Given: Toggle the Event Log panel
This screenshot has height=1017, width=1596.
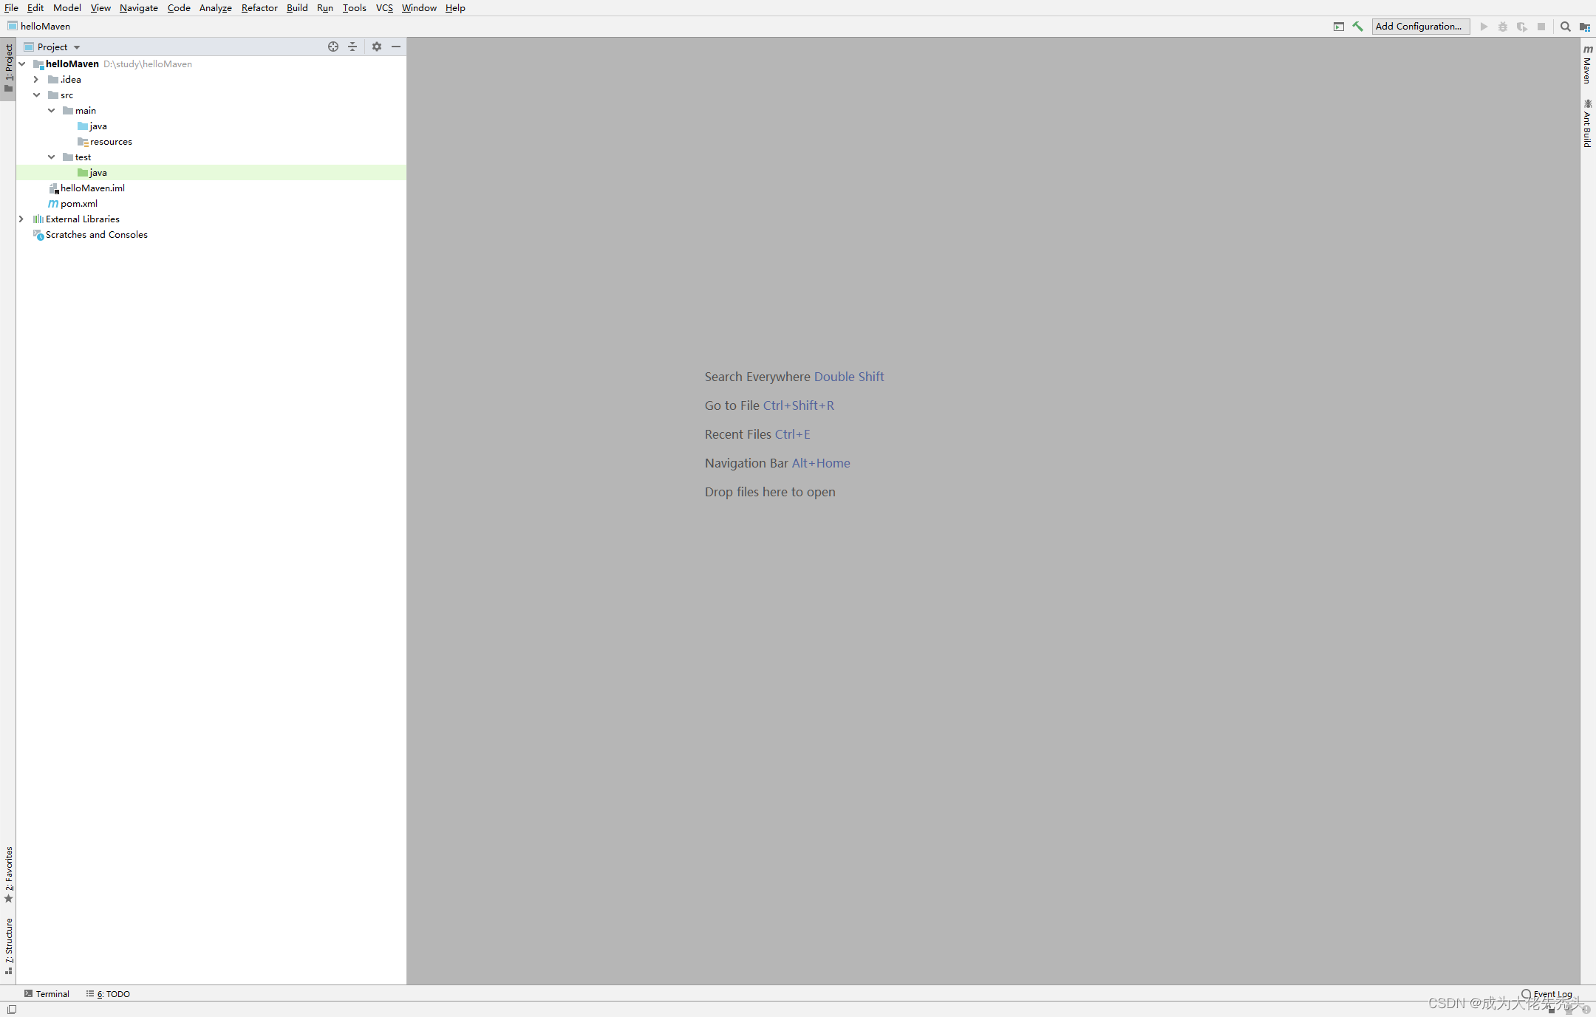Looking at the screenshot, I should (x=1547, y=994).
